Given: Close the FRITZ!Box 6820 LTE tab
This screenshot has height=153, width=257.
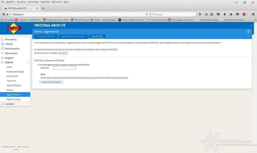Looking at the screenshot, I should [37, 8].
